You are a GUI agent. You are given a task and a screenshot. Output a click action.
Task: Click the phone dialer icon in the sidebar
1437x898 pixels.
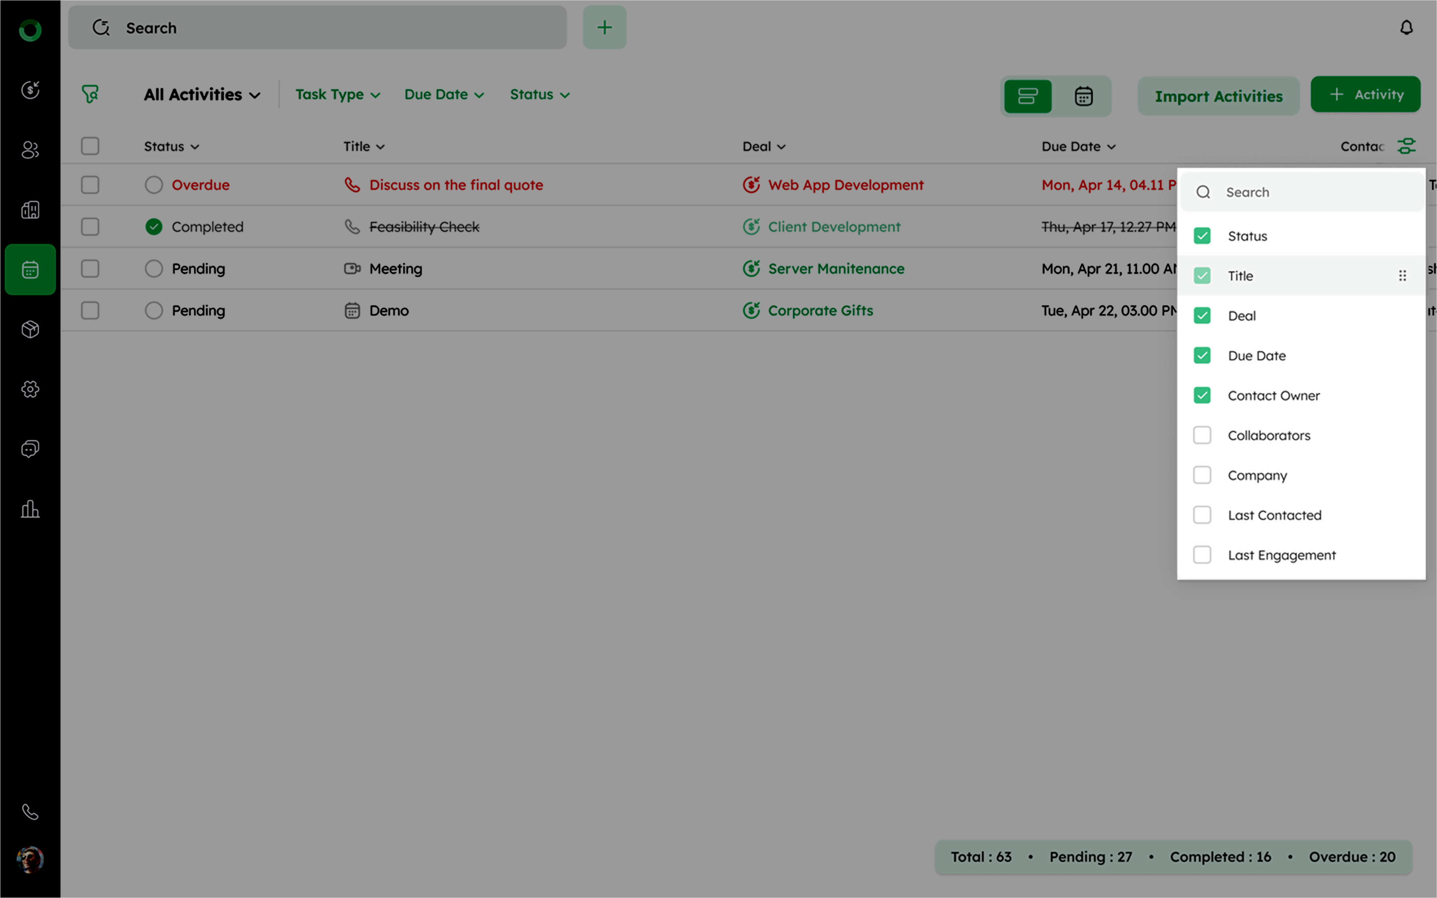[x=30, y=811]
